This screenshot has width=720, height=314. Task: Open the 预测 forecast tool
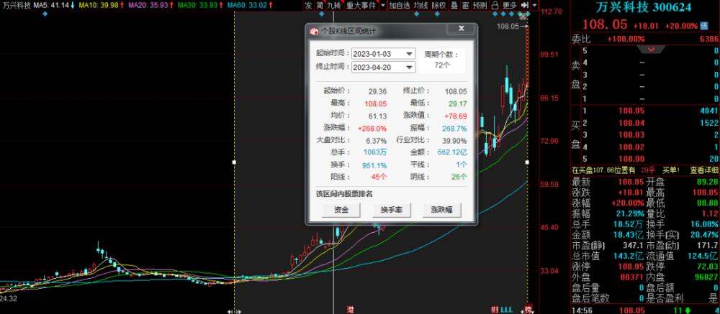click(x=480, y=5)
